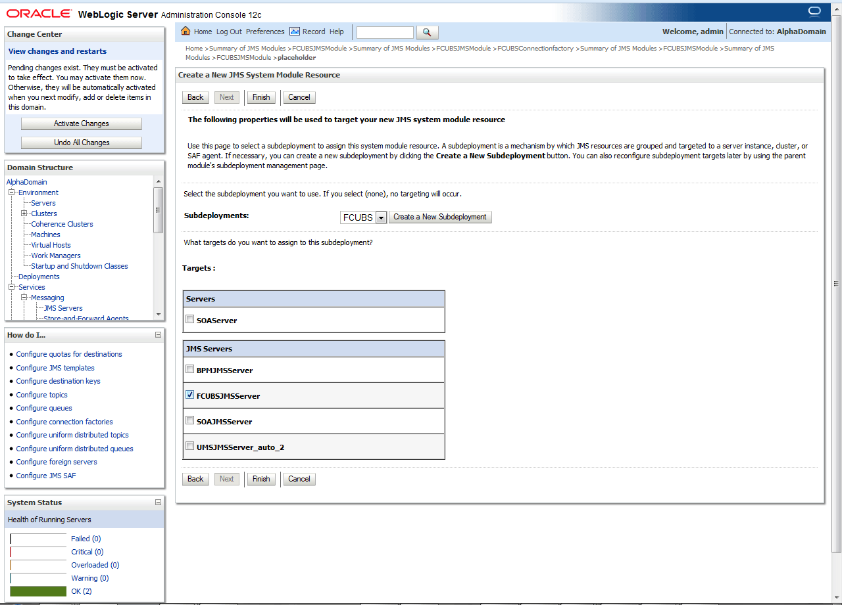Select Machines tree item
This screenshot has height=605, width=842.
[45, 235]
